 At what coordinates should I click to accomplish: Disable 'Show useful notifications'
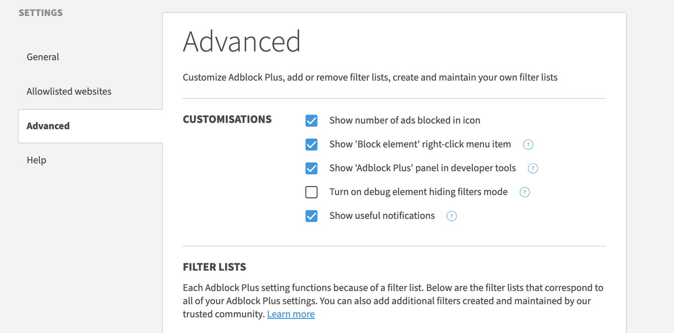tap(311, 216)
